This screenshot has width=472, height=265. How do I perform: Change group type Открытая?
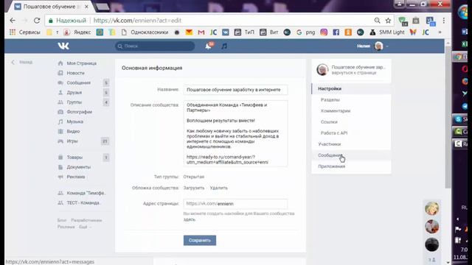point(194,177)
